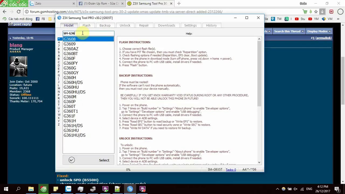Open the clock showing 4:12 PM

click(x=323, y=189)
